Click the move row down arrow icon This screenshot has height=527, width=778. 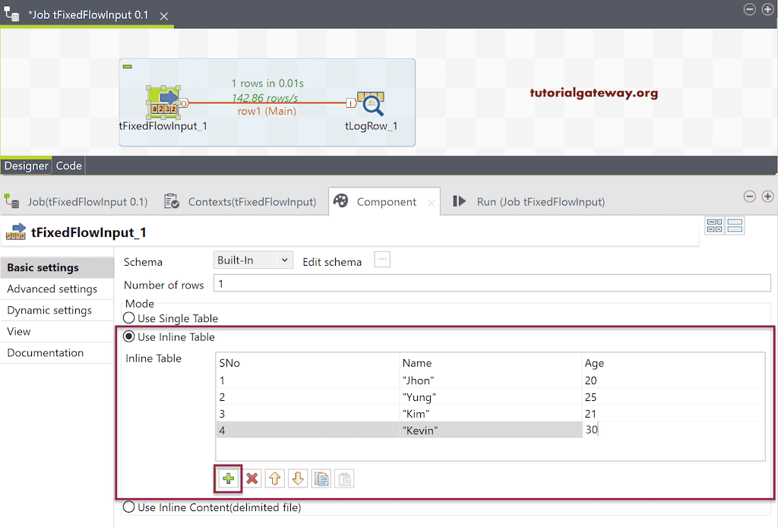tap(297, 478)
